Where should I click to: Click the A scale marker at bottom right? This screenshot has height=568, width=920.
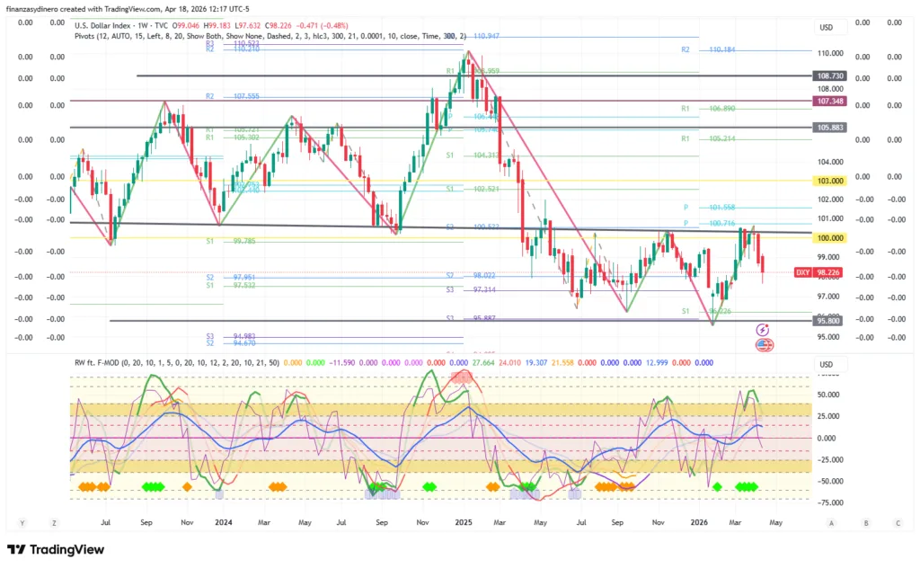point(832,521)
